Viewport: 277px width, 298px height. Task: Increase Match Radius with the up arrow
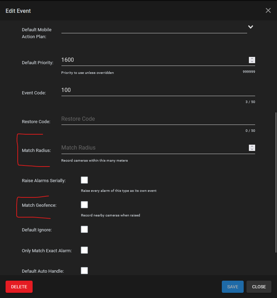click(x=252, y=146)
